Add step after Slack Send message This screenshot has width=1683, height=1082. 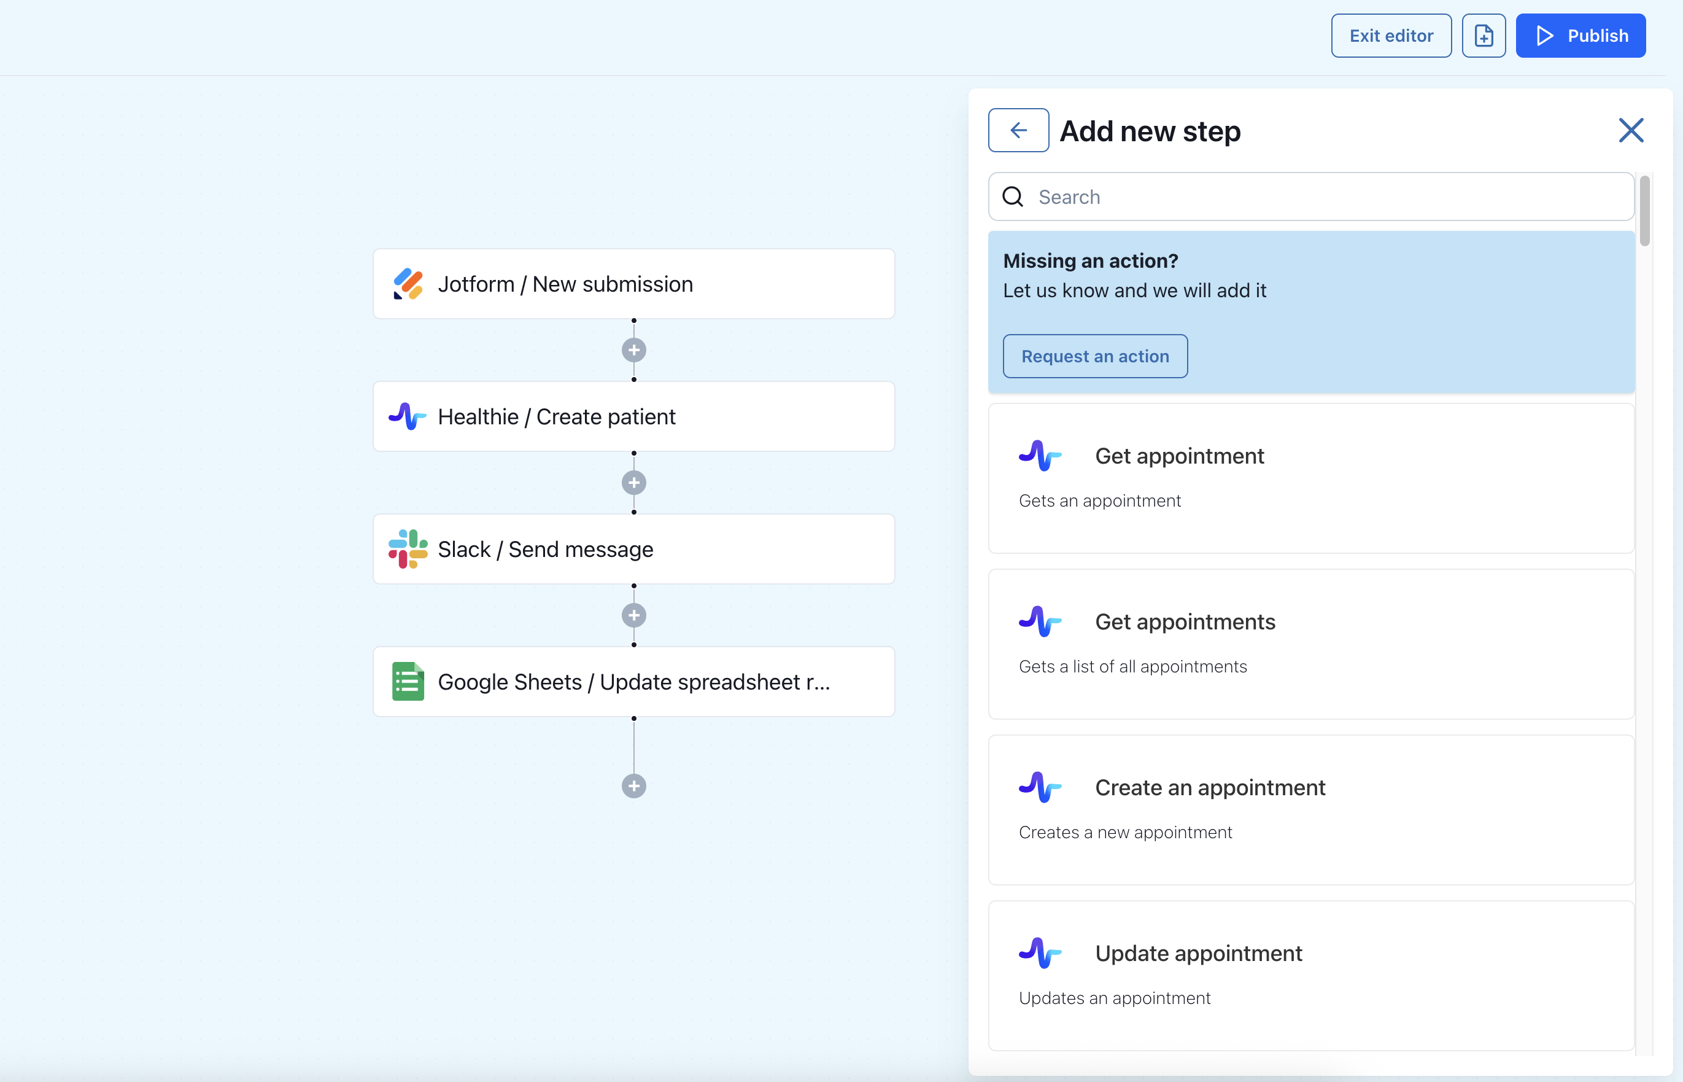tap(634, 615)
